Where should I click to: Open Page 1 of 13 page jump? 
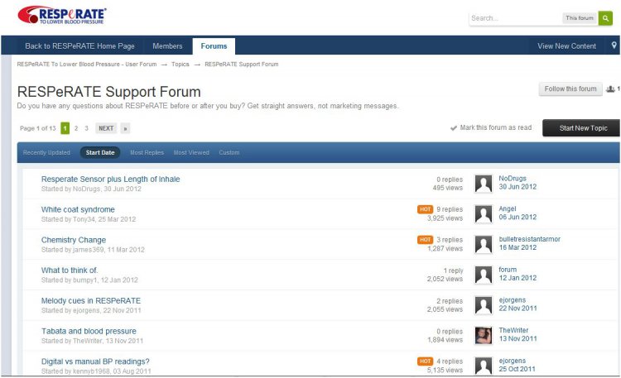[37, 128]
